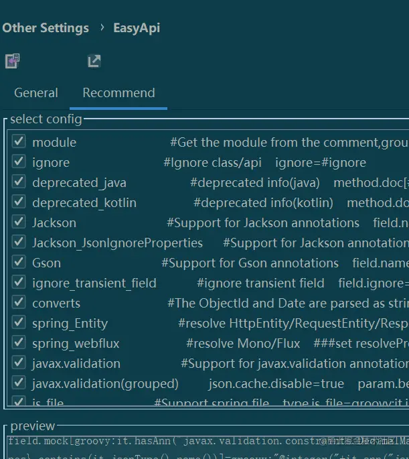This screenshot has height=459, width=409.
Task: Uncheck the converts option
Action: click(19, 303)
